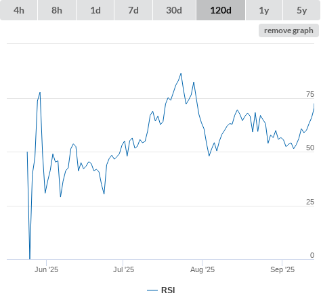
Task: Select the 8h time range tab
Action: [57, 10]
